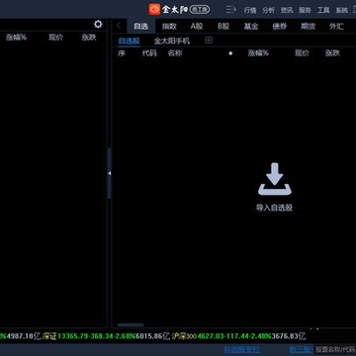356x356 pixels.
Task: Open the 服务 menu
Action: [305, 10]
